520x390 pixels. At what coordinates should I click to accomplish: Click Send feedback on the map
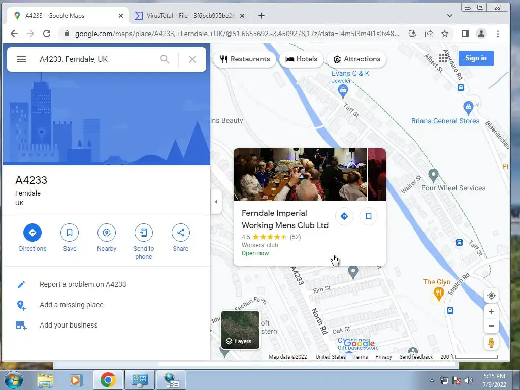(x=416, y=357)
